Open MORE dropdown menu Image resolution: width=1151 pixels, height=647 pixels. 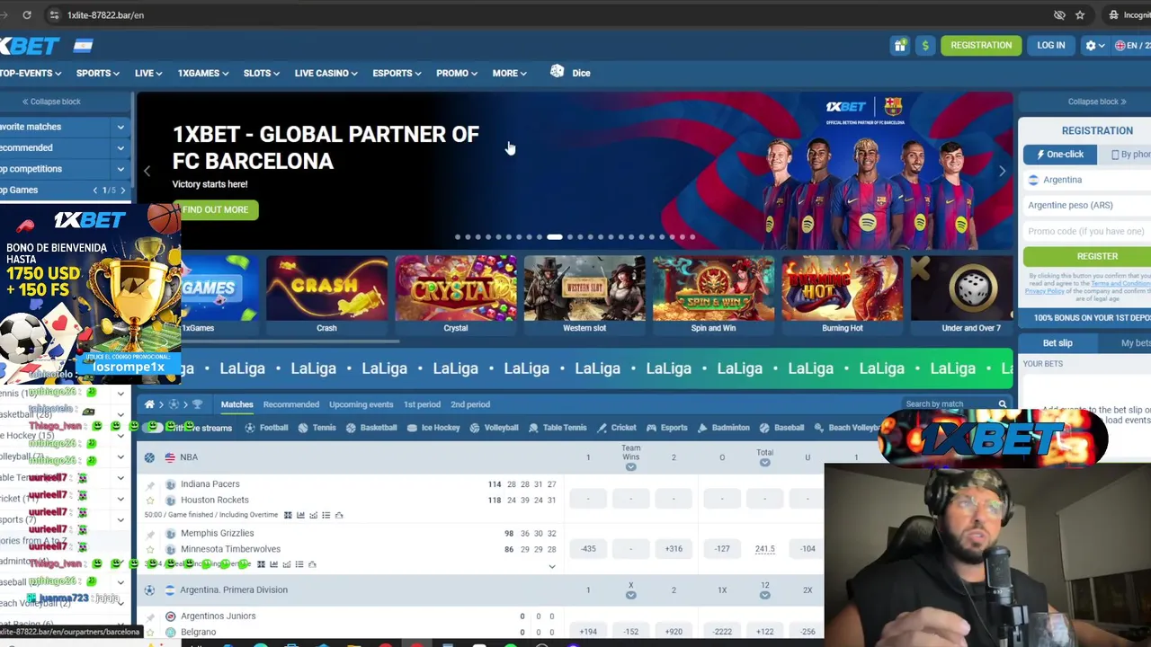509,73
